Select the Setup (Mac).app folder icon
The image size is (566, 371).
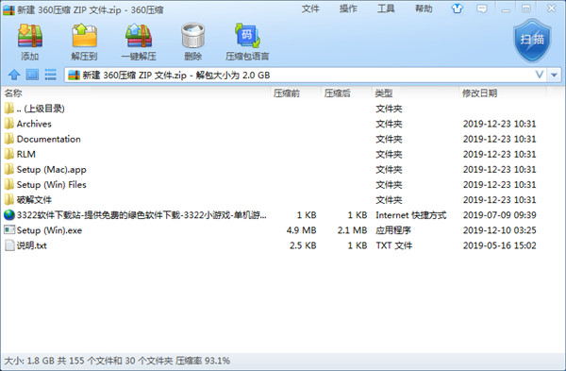click(x=9, y=169)
